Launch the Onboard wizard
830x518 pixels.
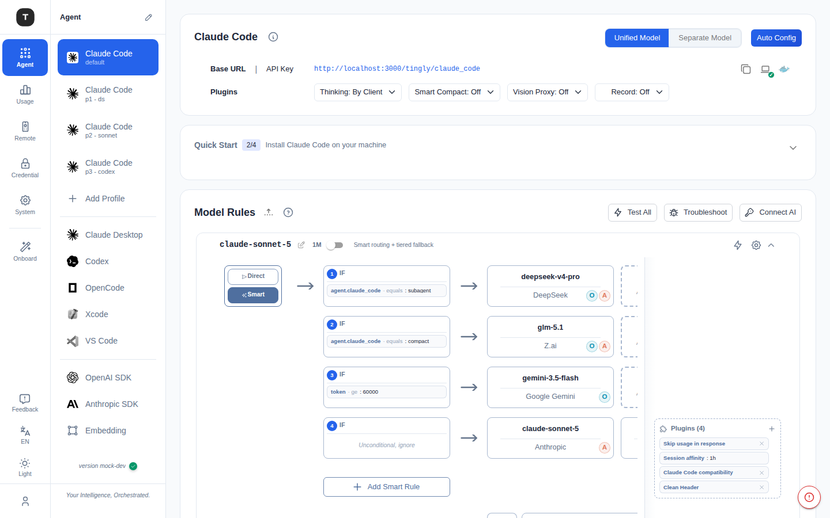pos(25,252)
